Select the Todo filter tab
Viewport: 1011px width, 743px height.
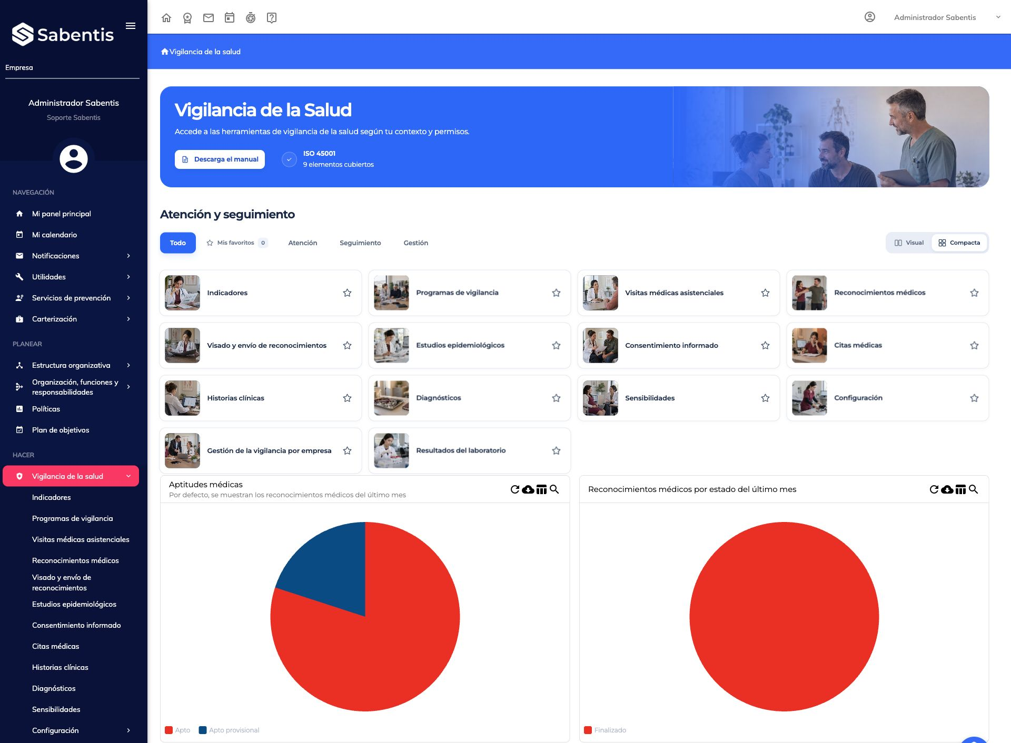point(178,243)
